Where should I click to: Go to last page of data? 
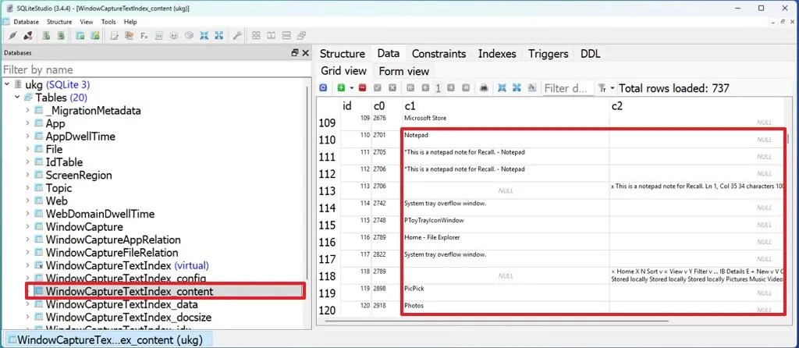(466, 88)
